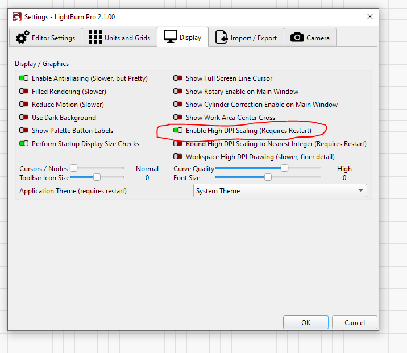
Task: Enable Show Work Area Center Cross
Action: [178, 117]
